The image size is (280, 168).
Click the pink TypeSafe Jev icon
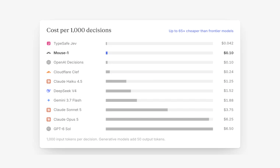point(49,44)
